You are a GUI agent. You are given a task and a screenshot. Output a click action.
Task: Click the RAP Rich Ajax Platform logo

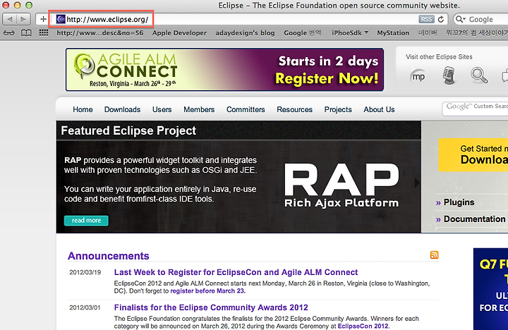(341, 185)
